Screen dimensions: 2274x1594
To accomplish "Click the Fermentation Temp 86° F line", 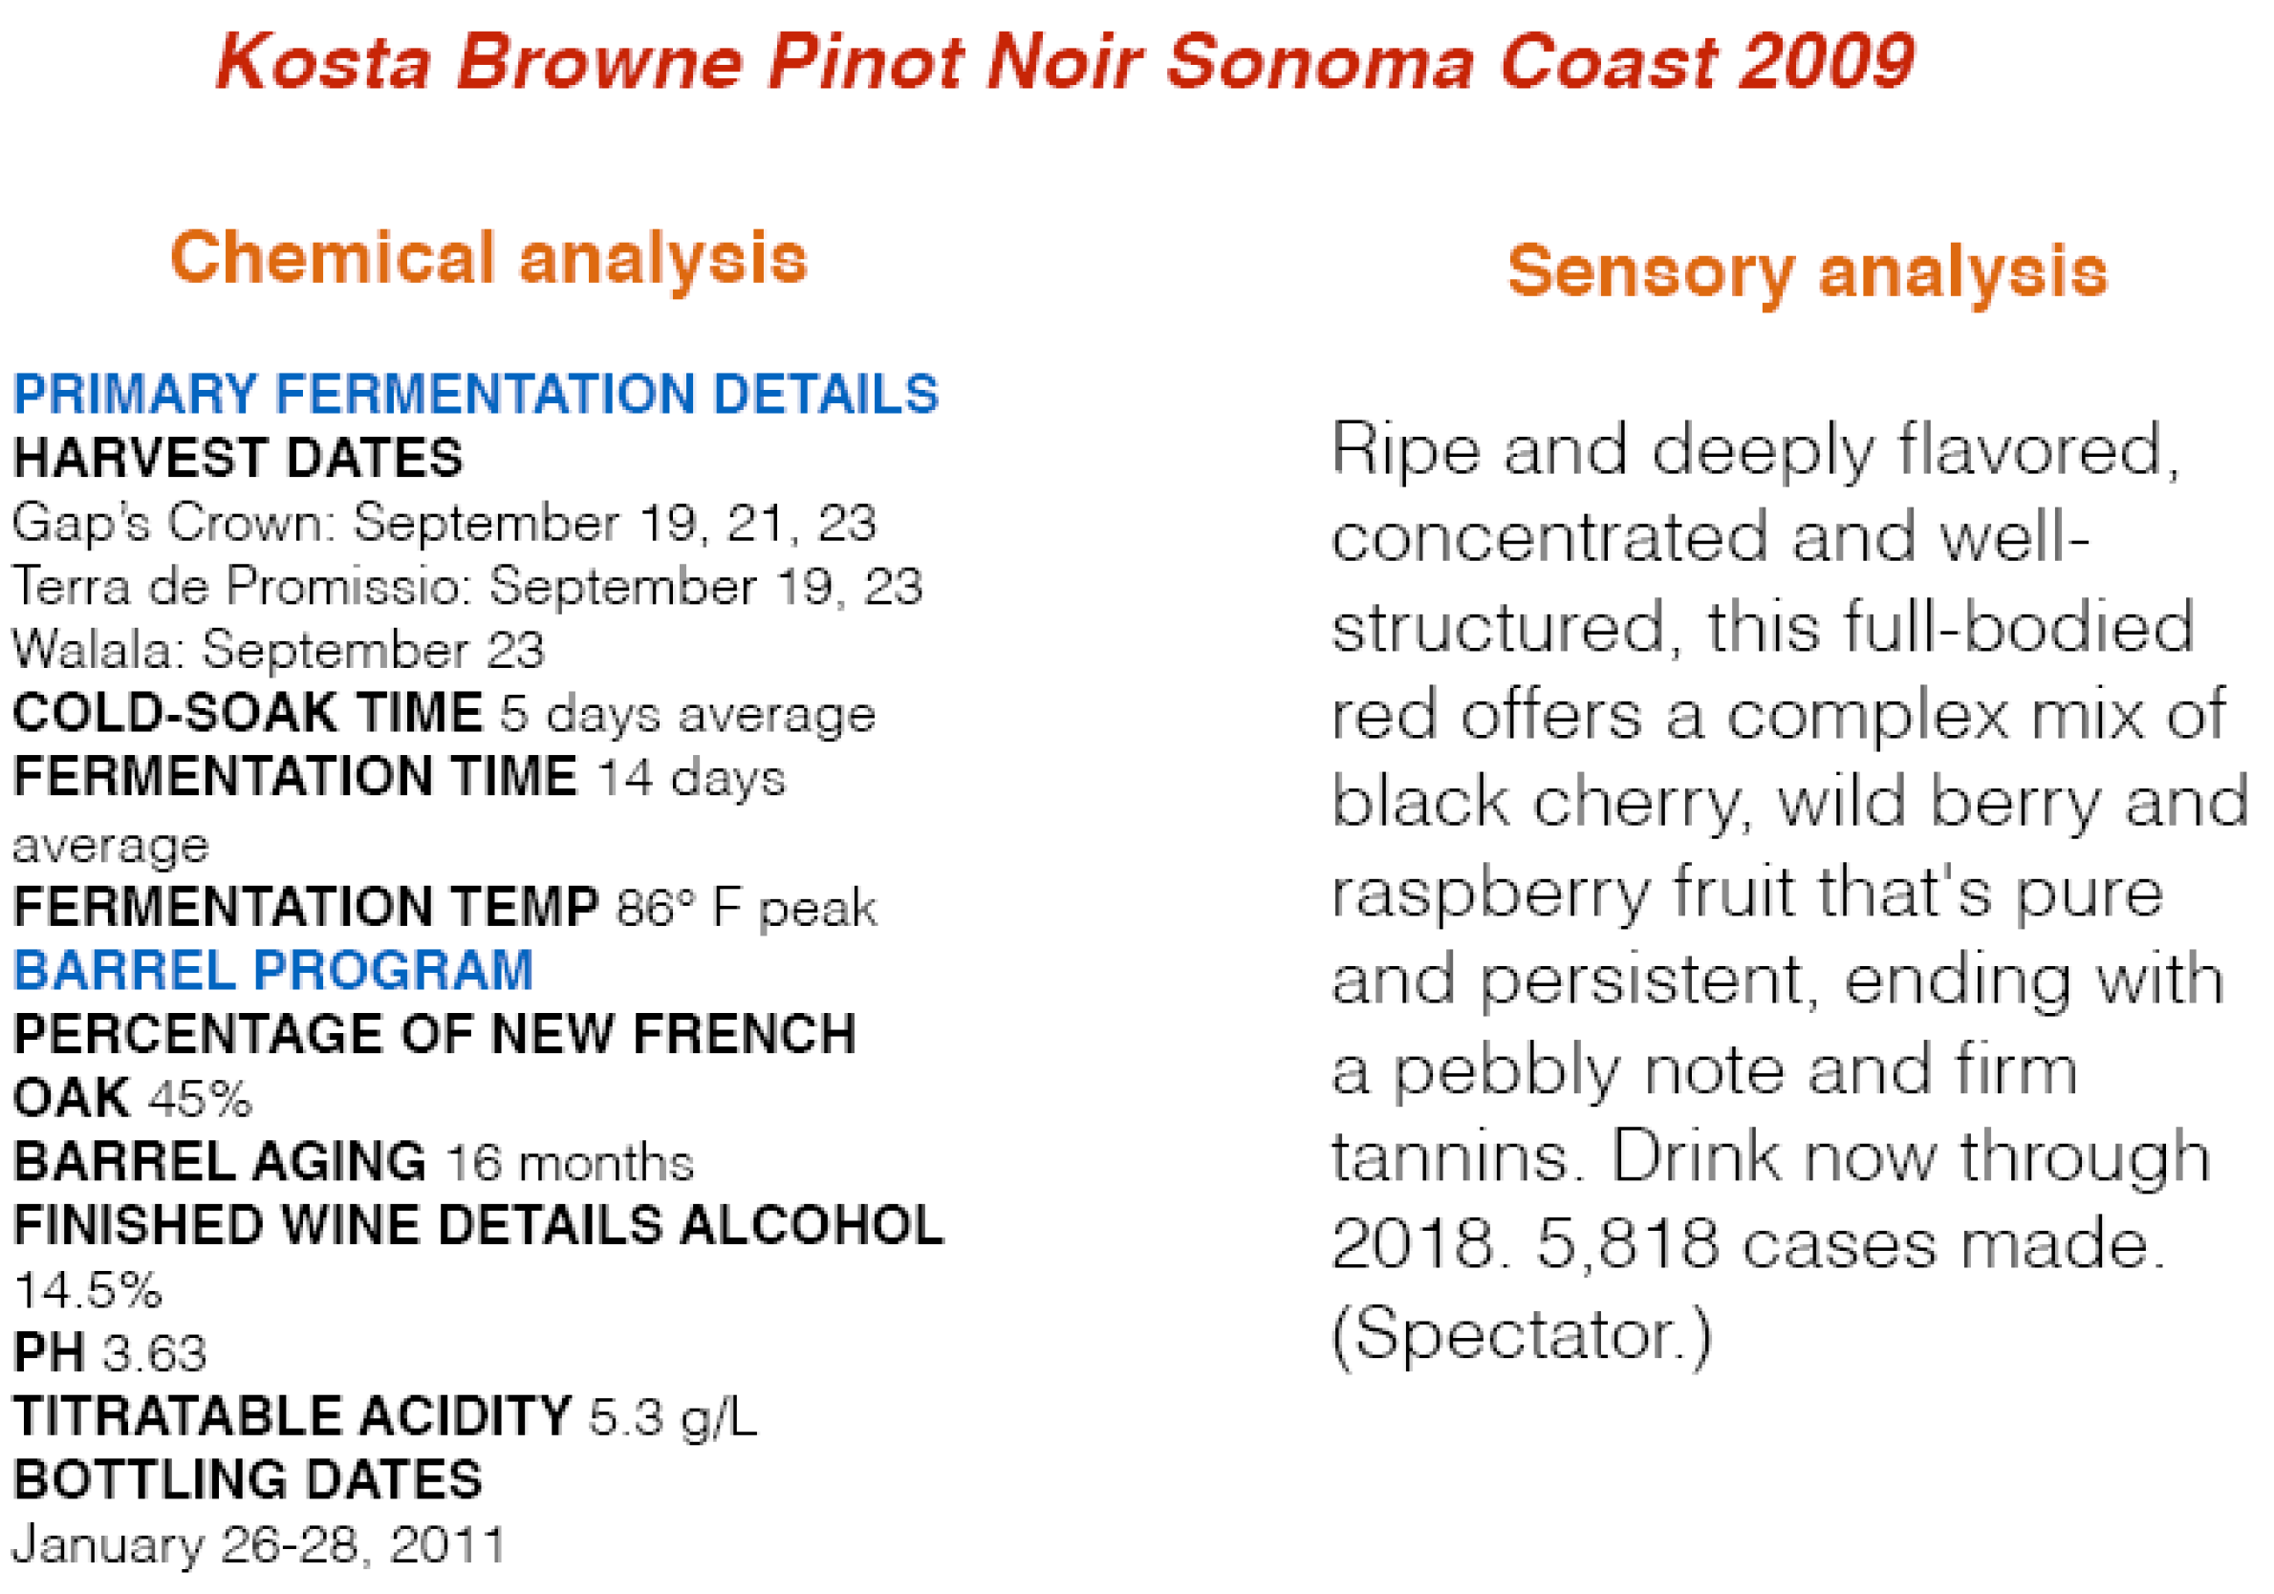I will point(444,907).
